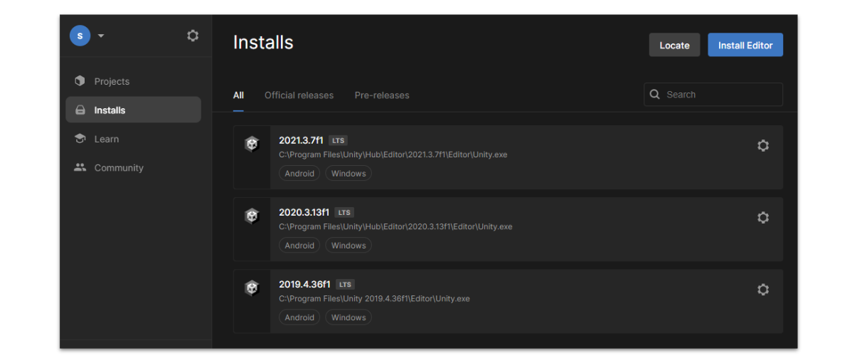Click the Unity icon for 2020.3.13f1
The width and height of the screenshot is (857, 363).
point(252,216)
